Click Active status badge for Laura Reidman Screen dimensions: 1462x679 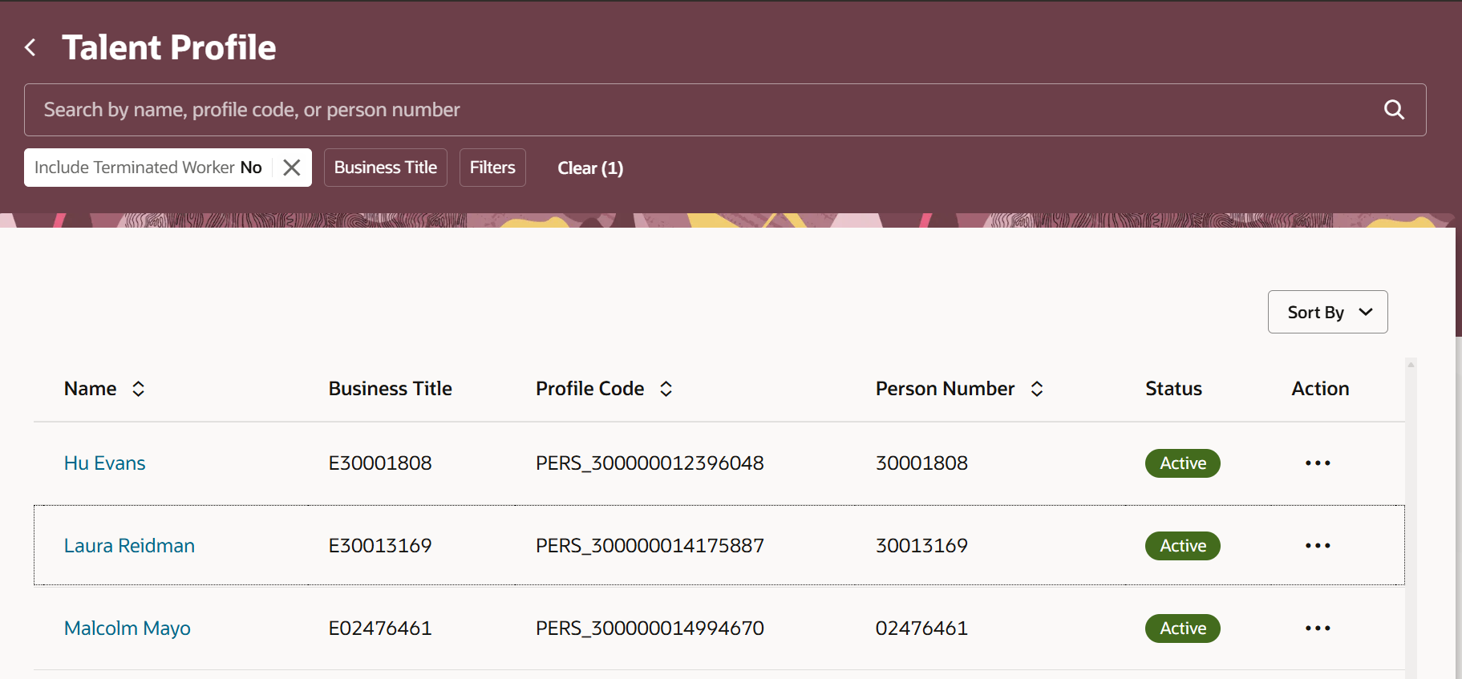tap(1183, 546)
